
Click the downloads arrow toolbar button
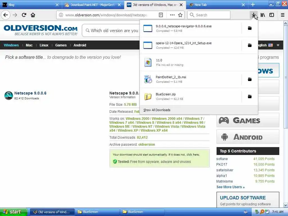(x=253, y=15)
